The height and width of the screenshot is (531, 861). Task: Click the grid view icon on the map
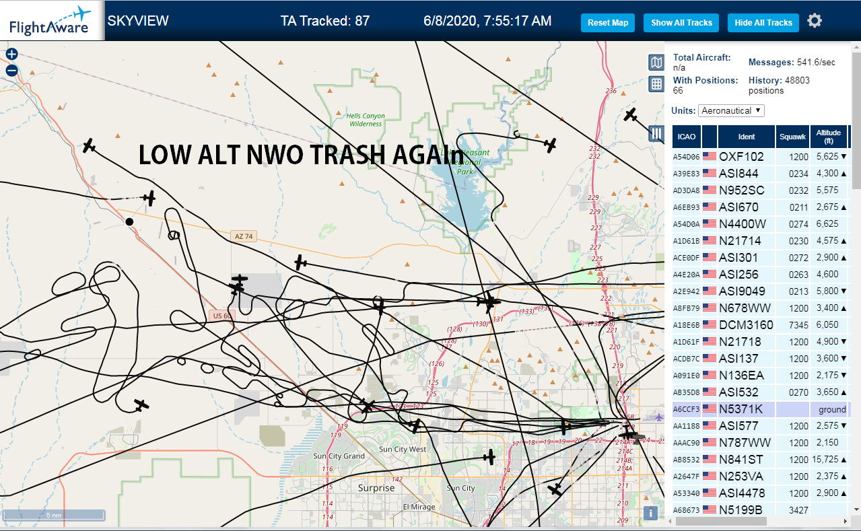click(x=656, y=84)
